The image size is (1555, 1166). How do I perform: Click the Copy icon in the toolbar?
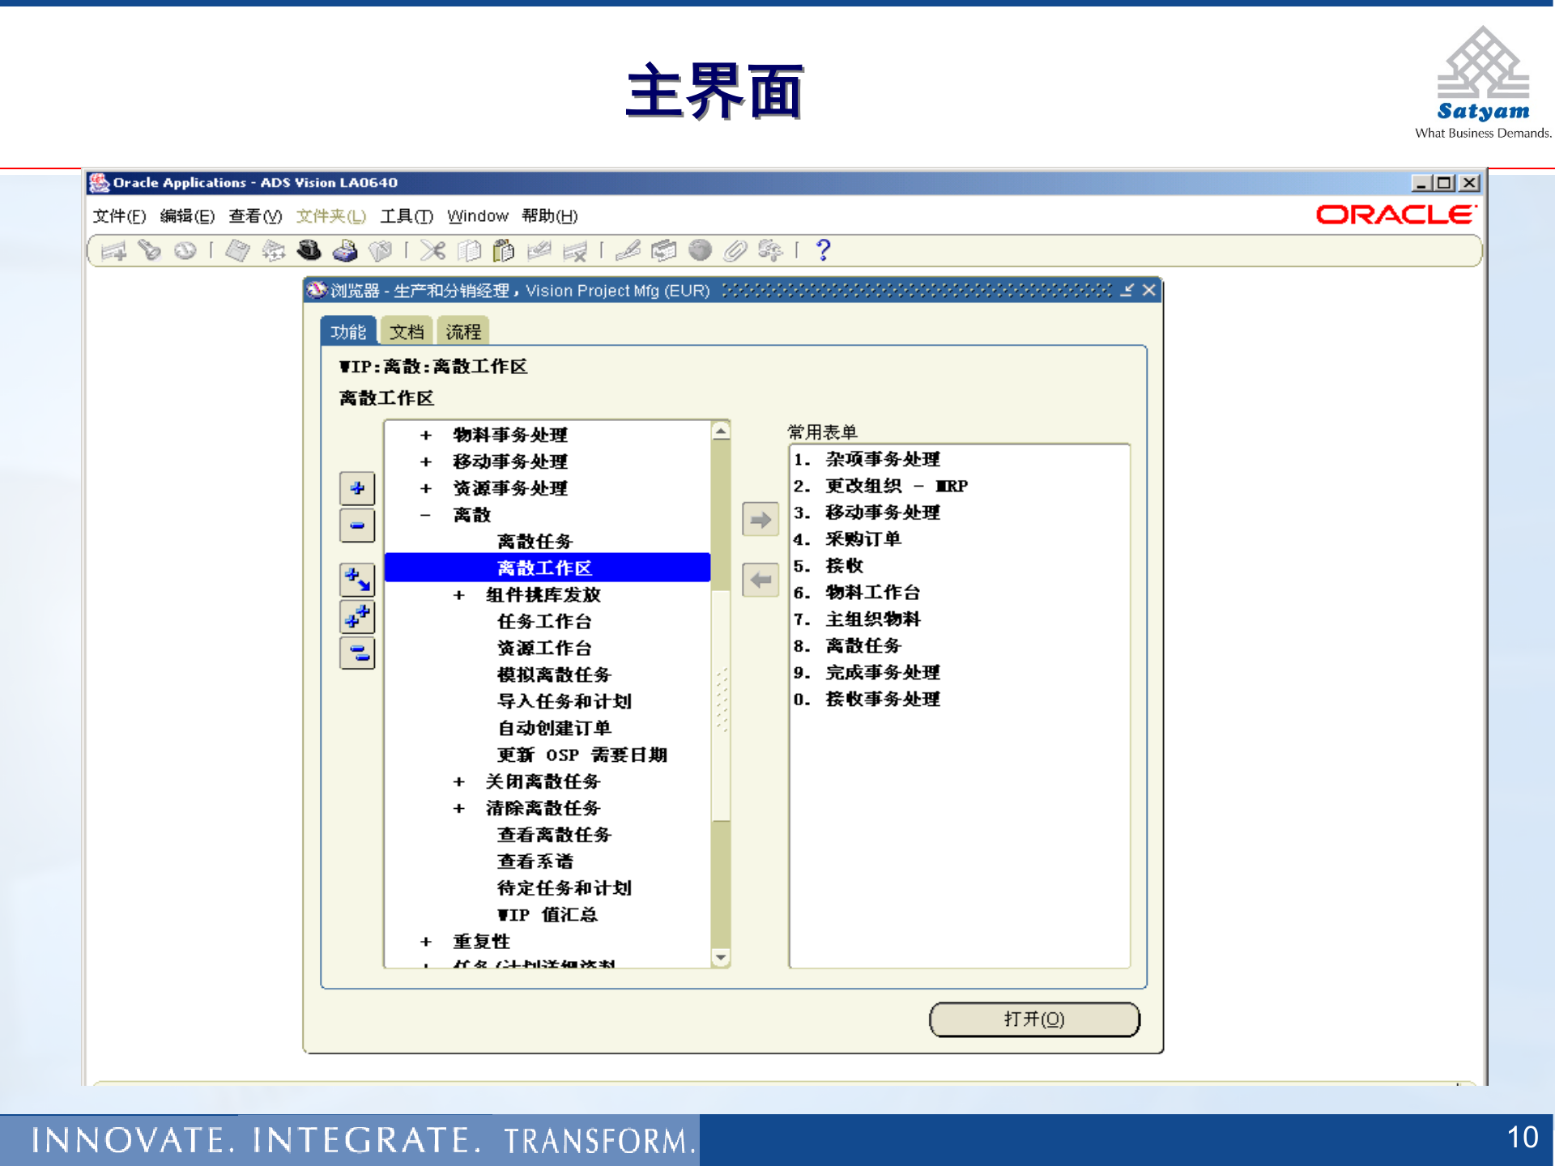467,251
